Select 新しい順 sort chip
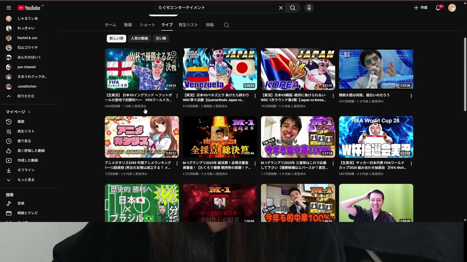467x262 pixels. tap(116, 38)
